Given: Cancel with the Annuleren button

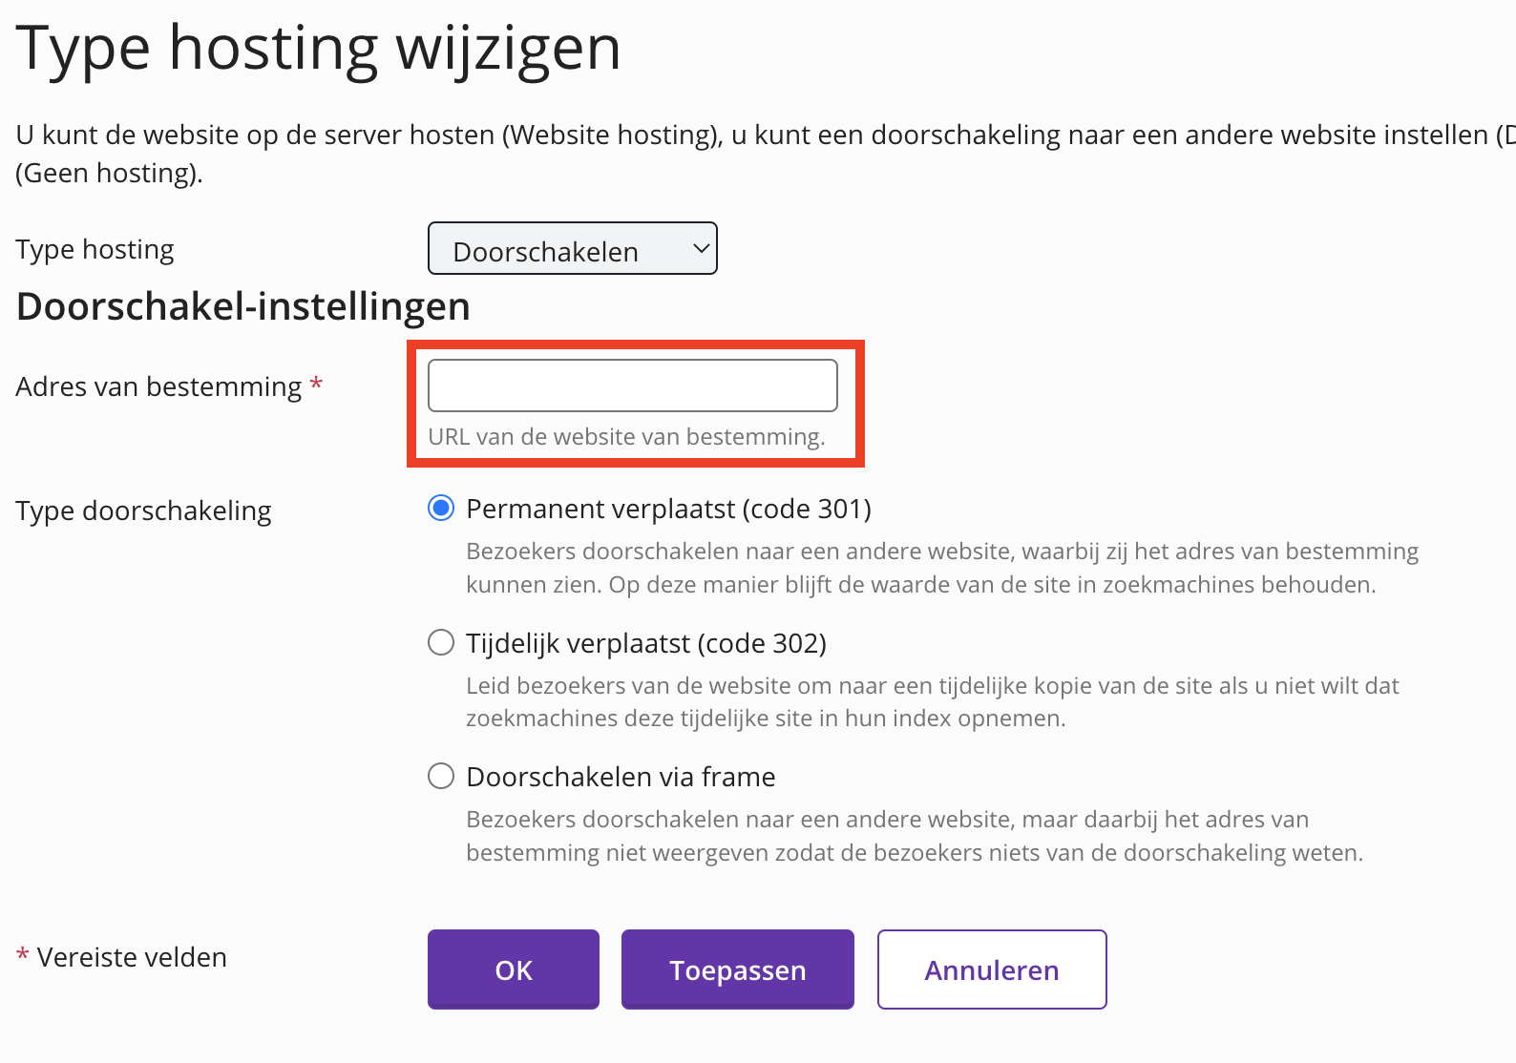Looking at the screenshot, I should pos(992,969).
